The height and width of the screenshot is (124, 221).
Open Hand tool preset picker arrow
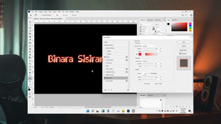38,15
